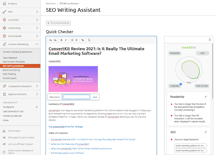The width and height of the screenshot is (216, 155).
Task: Open Notes in Management section
Action: 6,120
